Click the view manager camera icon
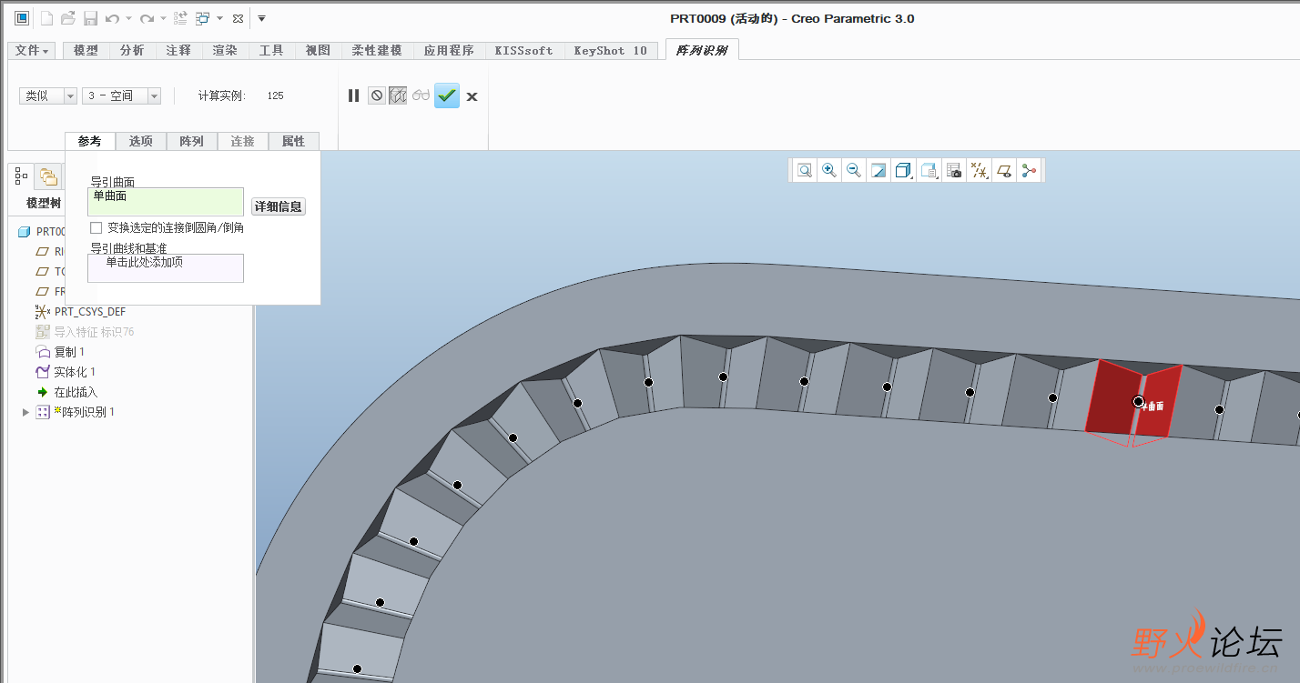Viewport: 1300px width, 683px height. (954, 170)
